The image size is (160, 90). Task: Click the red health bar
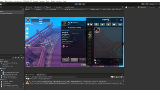click(x=40, y=19)
